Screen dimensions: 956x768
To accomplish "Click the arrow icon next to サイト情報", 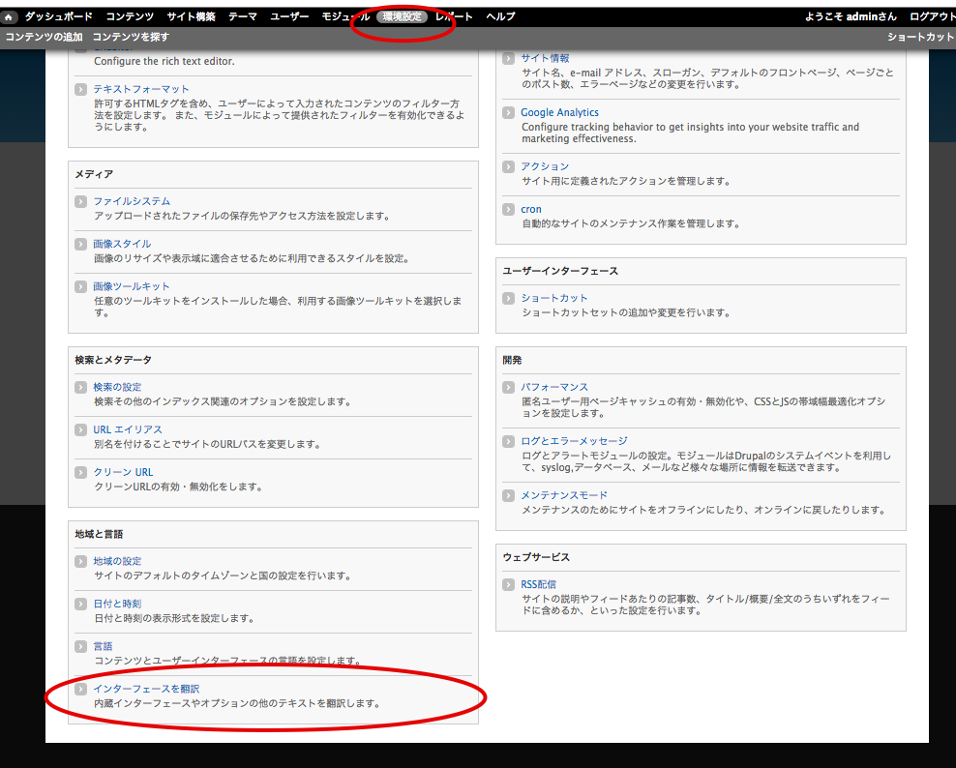I will pyautogui.click(x=509, y=56).
